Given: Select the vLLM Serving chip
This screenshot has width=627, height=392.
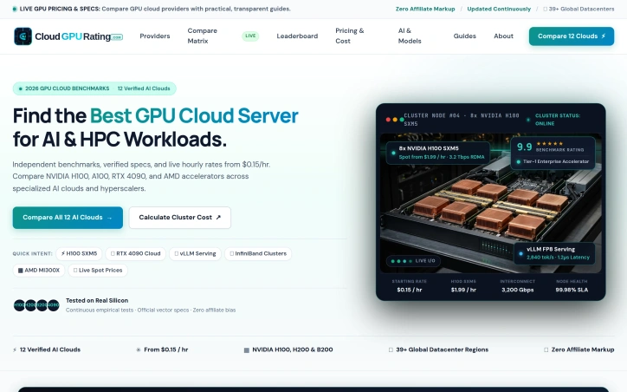Looking at the screenshot, I should (195, 253).
